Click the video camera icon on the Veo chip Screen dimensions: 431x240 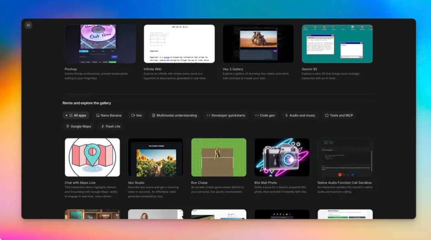[x=133, y=115]
